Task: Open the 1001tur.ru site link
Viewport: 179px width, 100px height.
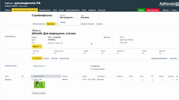Action: pyautogui.click(x=36, y=30)
